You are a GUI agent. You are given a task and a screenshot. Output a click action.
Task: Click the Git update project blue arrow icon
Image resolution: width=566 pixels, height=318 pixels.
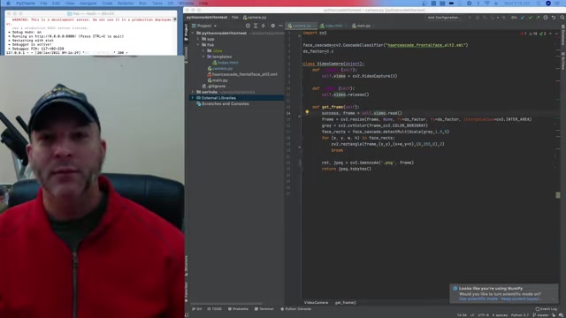(523, 18)
